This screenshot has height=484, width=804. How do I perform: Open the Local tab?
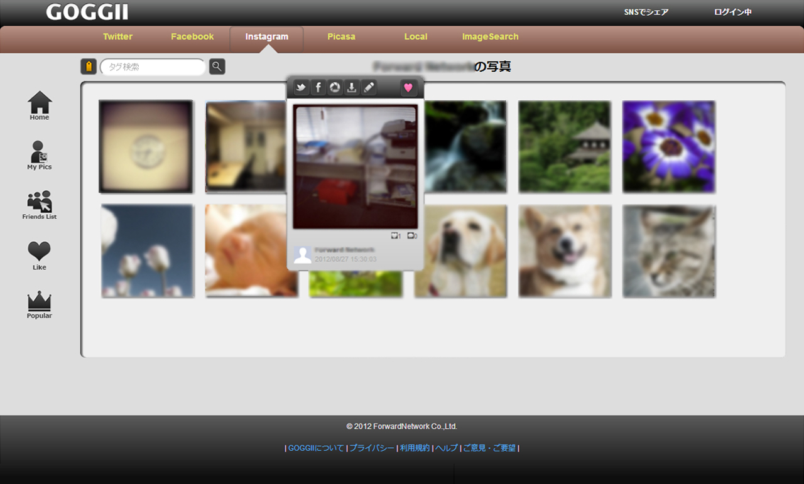(x=416, y=36)
